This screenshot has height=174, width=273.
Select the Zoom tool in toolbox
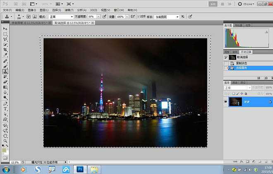(x=5, y=141)
